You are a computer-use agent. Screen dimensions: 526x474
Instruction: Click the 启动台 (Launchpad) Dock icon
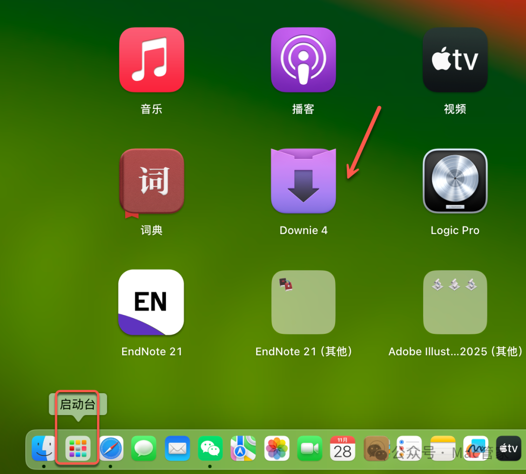[78, 448]
